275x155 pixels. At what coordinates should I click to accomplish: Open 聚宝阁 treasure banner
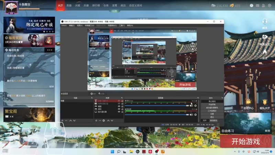point(29,115)
